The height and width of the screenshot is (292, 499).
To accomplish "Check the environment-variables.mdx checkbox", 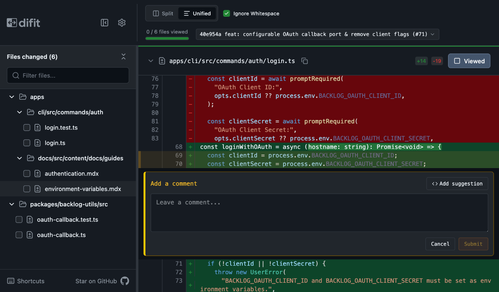I will [27, 189].
